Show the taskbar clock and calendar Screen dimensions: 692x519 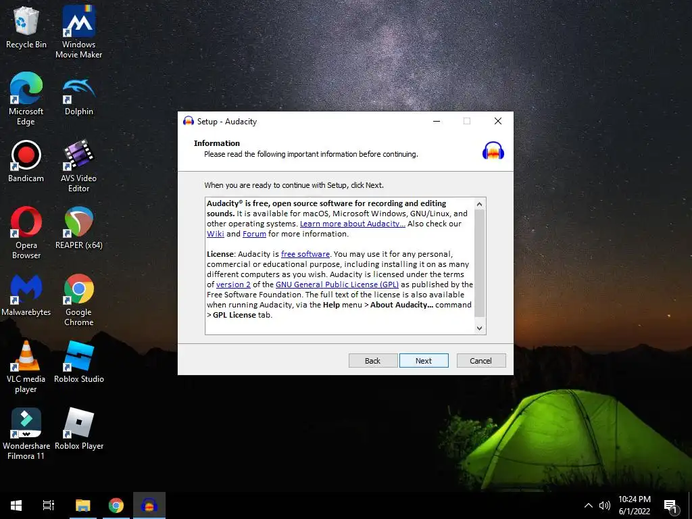click(x=634, y=505)
